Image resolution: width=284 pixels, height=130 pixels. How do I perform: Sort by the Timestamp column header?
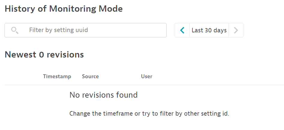pos(57,76)
